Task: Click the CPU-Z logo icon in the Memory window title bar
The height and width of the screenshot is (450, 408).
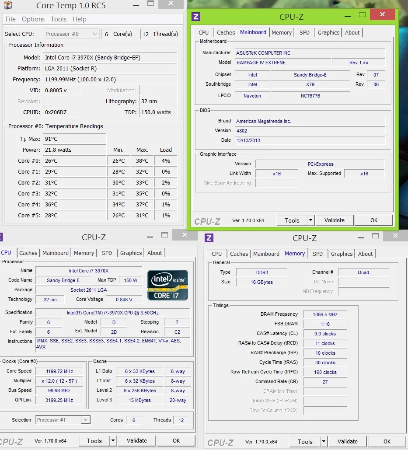Action: [x=209, y=238]
